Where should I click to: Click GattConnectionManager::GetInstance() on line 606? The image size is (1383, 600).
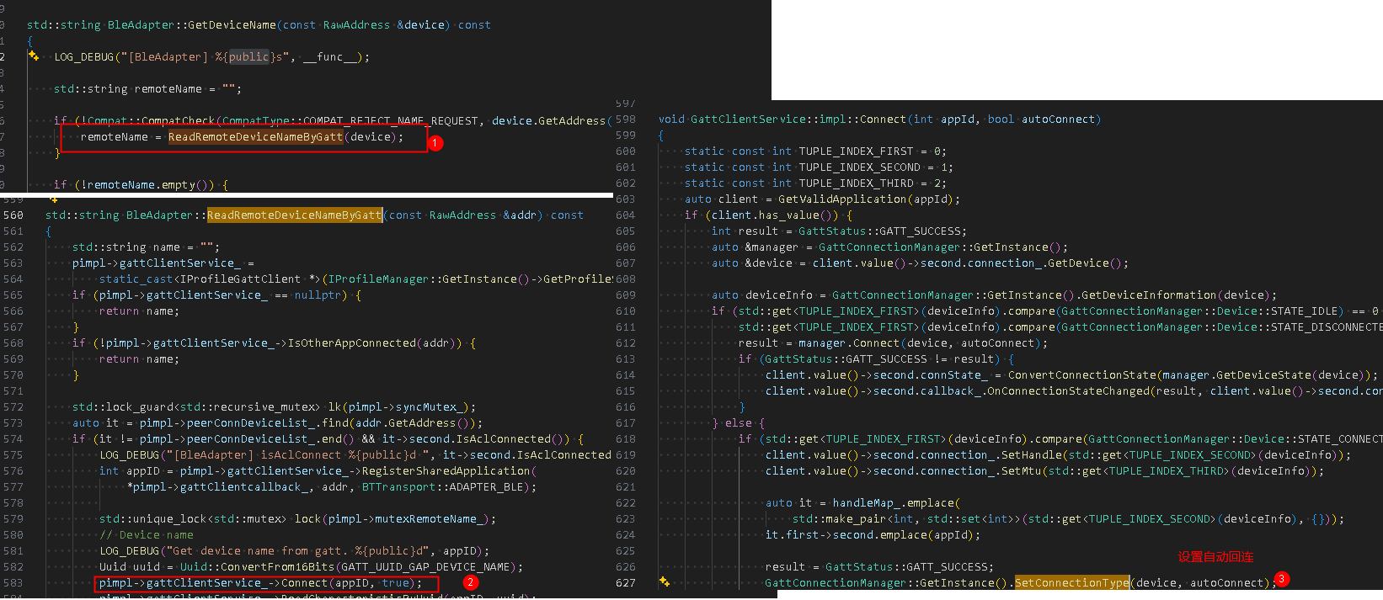(941, 247)
